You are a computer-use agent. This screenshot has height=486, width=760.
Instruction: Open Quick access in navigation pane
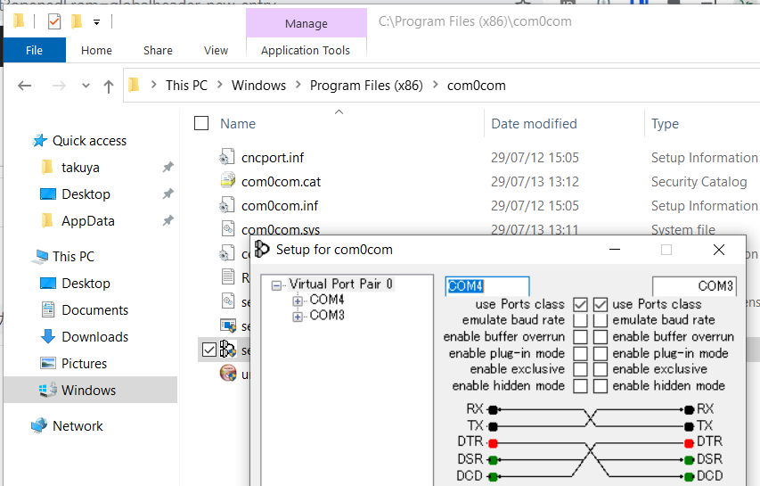click(89, 141)
